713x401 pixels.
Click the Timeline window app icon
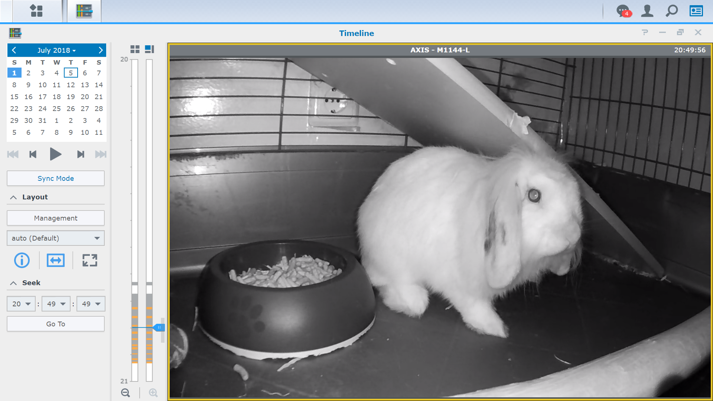pyautogui.click(x=15, y=33)
